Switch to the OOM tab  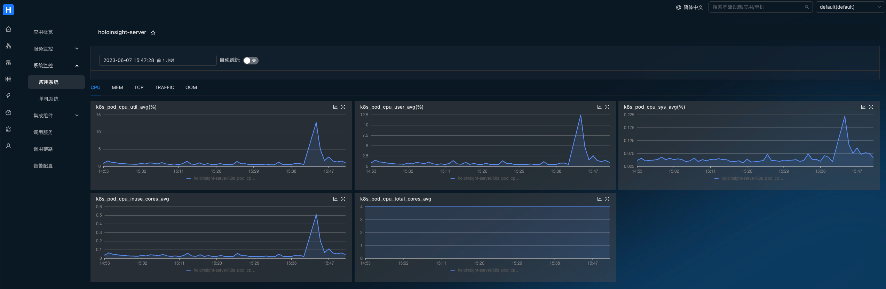(x=191, y=87)
